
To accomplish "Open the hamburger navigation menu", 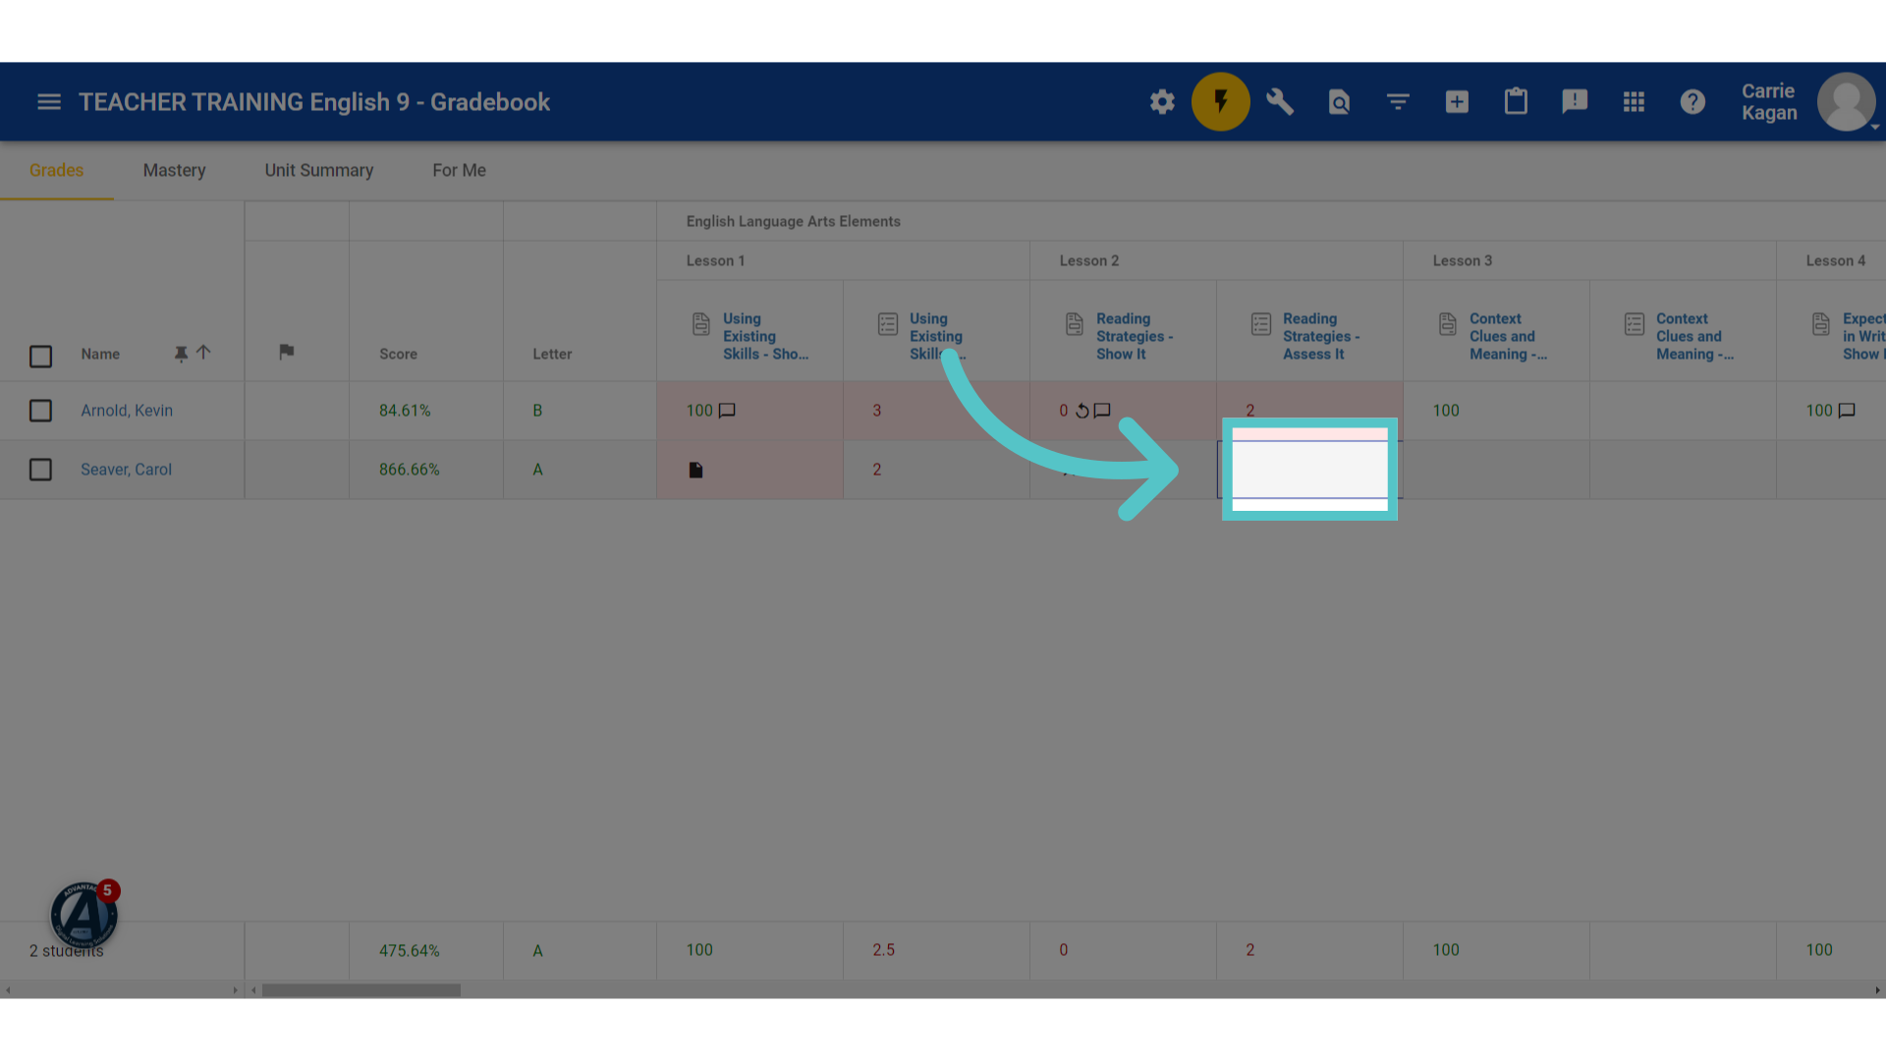I will pyautogui.click(x=49, y=102).
